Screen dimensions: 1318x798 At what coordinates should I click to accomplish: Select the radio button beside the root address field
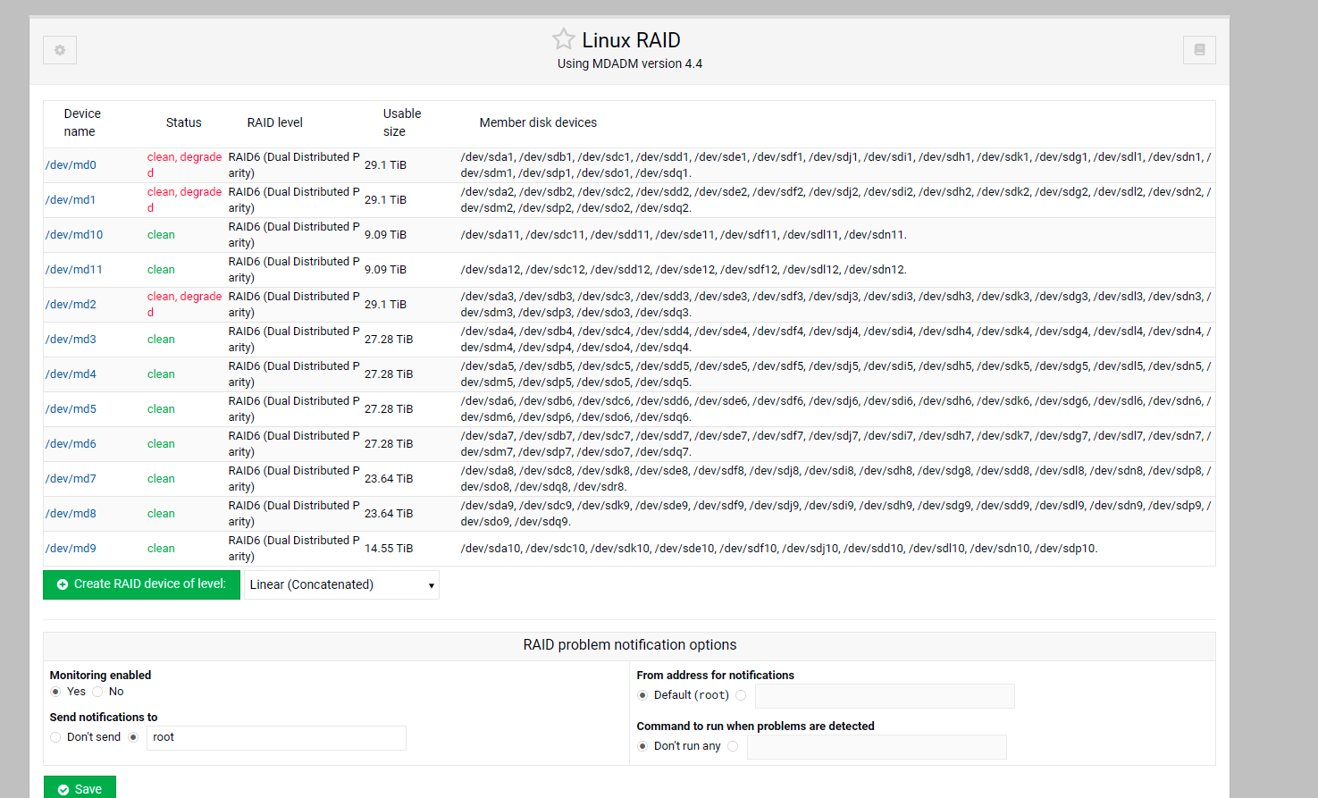coord(133,737)
